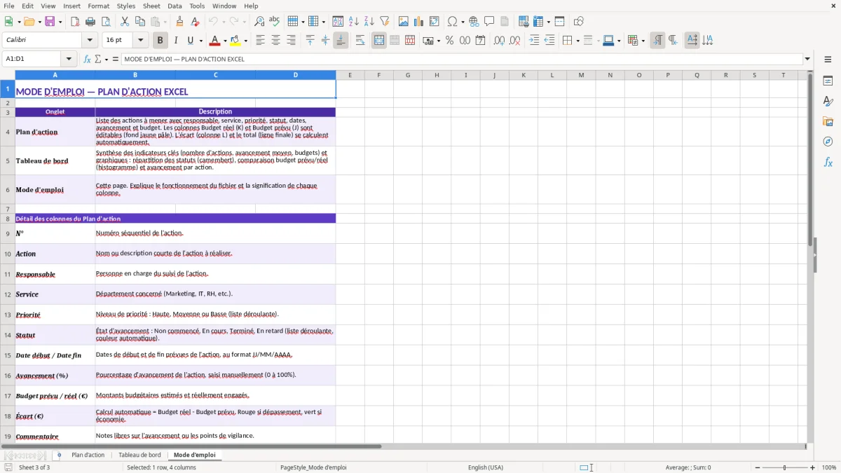Open sidebar Styles panel icon
Screen dimensions: 841x473
click(x=828, y=101)
